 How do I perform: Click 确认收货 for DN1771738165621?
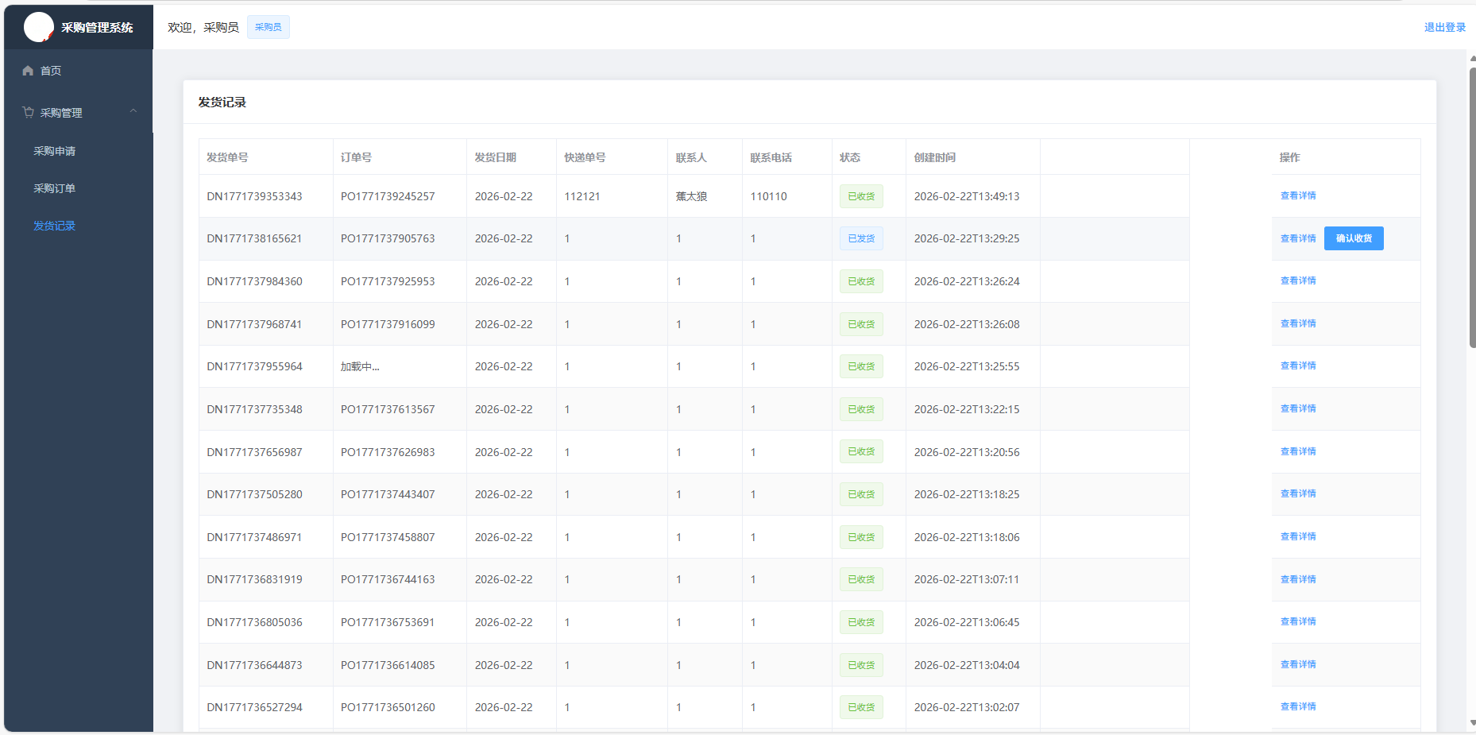click(x=1354, y=238)
